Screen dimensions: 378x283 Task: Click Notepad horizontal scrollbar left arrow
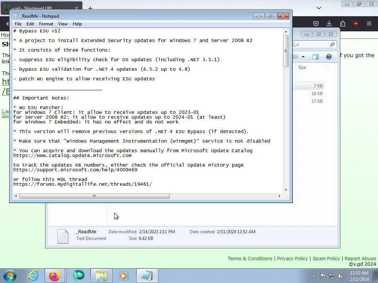[16, 196]
